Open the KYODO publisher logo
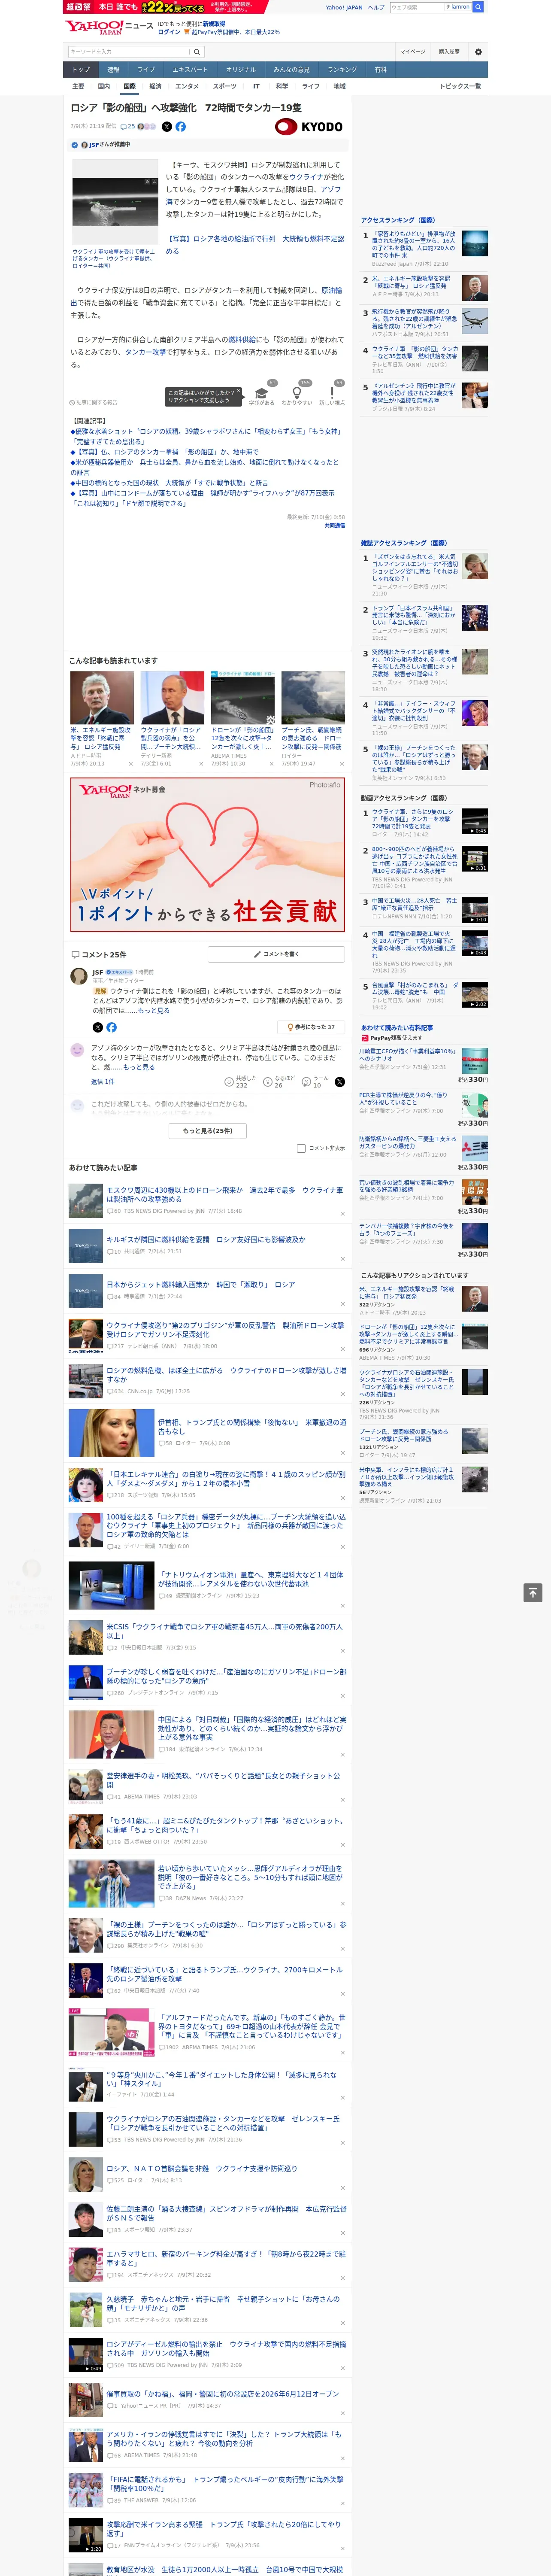This screenshot has width=551, height=2576. click(308, 127)
